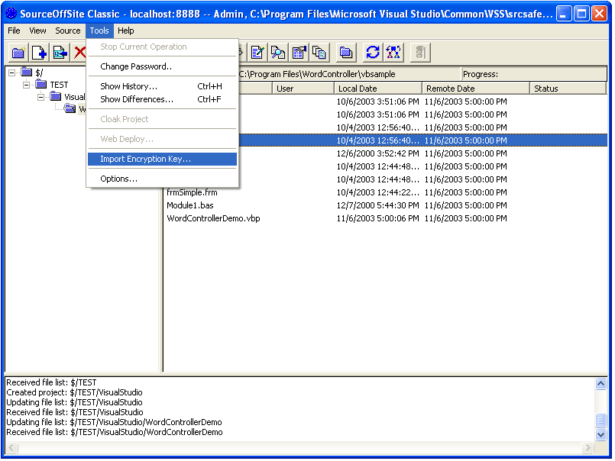Open the Source menu
Image resolution: width=615 pixels, height=461 pixels.
click(x=68, y=31)
